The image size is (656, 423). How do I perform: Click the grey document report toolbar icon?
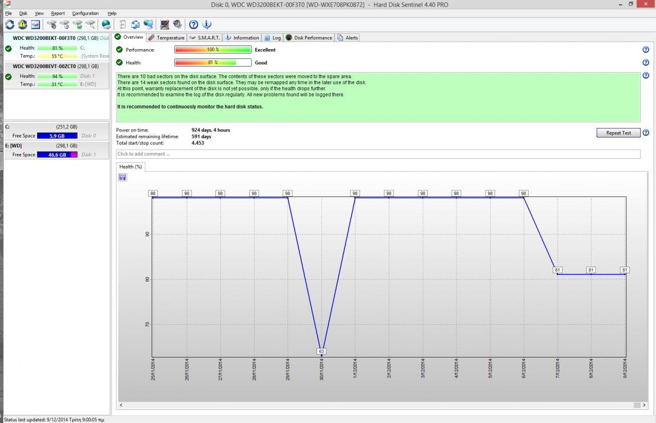pyautogui.click(x=122, y=25)
